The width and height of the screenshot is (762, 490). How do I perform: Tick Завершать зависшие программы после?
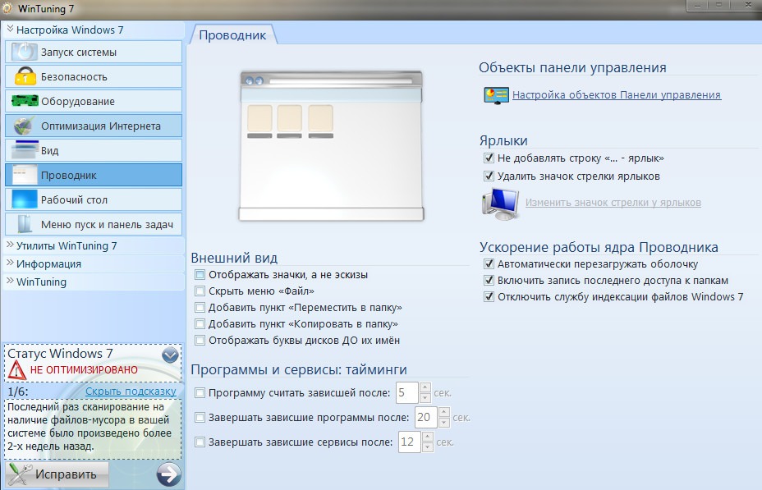(x=200, y=417)
